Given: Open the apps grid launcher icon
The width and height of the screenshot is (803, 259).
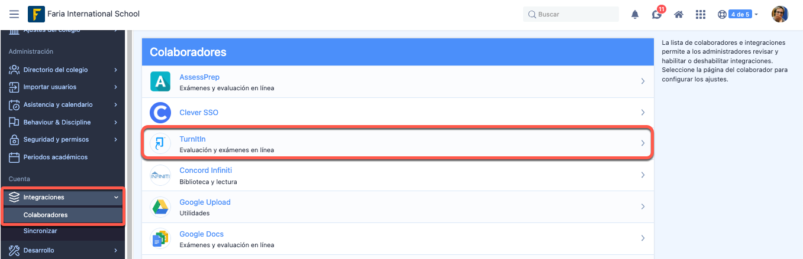Looking at the screenshot, I should (701, 14).
